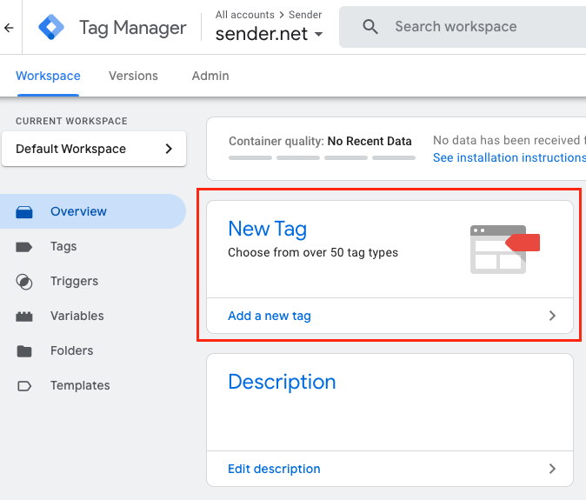Image resolution: width=586 pixels, height=500 pixels.
Task: Click the Add a new tag link
Action: click(x=270, y=317)
